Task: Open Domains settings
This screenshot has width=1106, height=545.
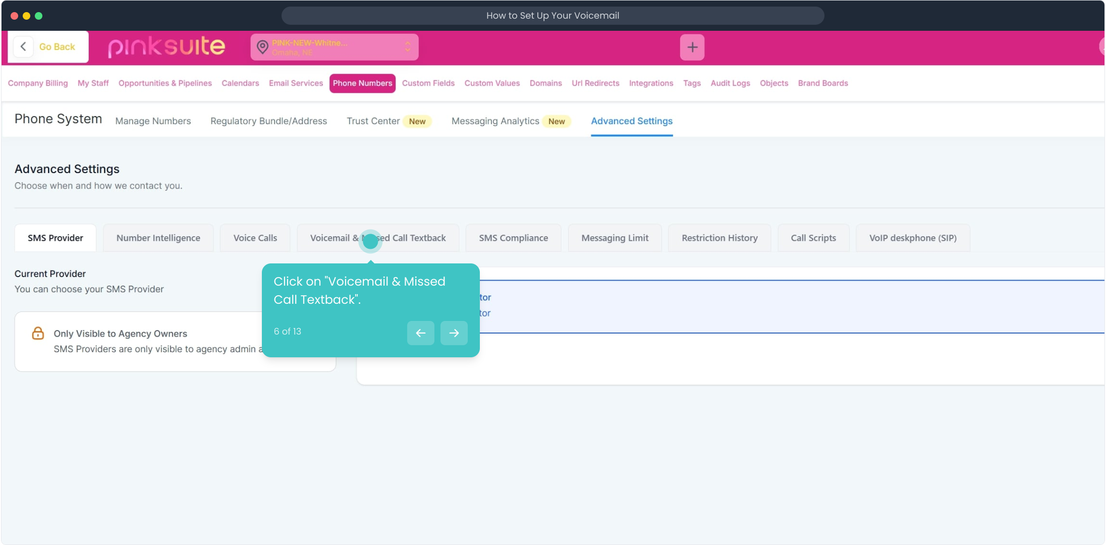Action: (x=545, y=83)
